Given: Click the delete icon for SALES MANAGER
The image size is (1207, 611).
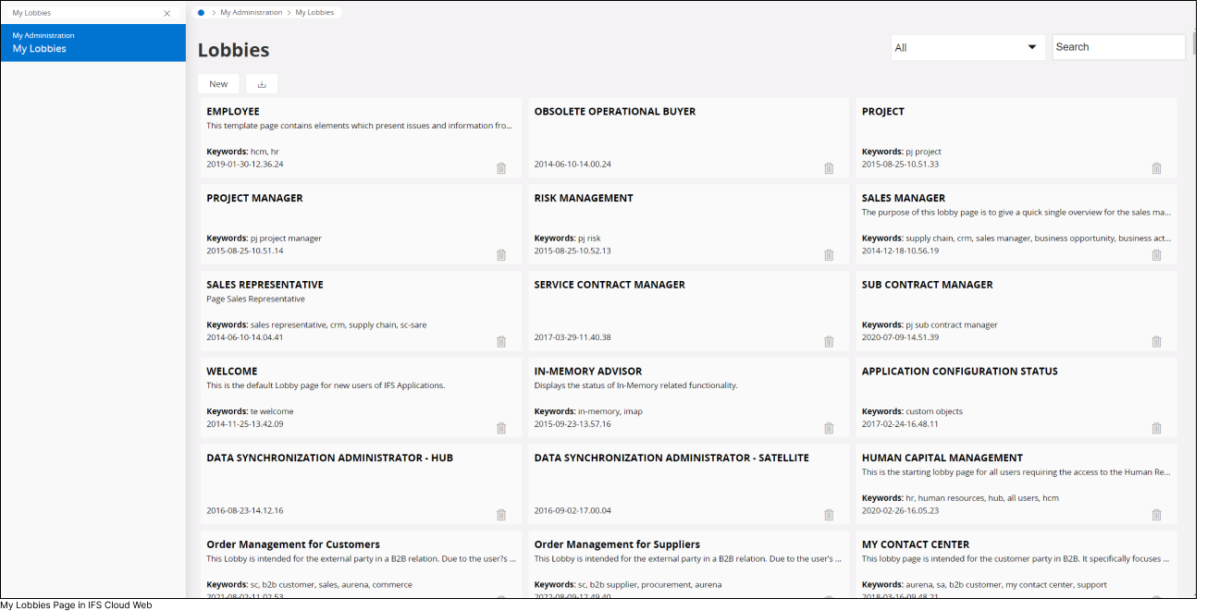Looking at the screenshot, I should (x=1156, y=254).
